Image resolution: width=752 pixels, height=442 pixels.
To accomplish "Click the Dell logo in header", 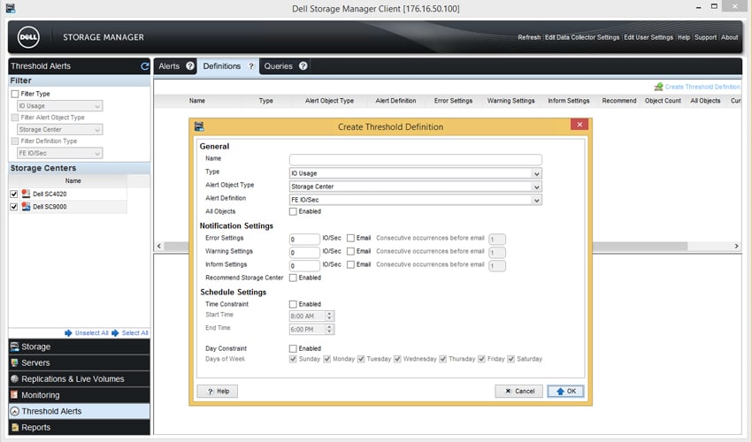I will coord(28,37).
